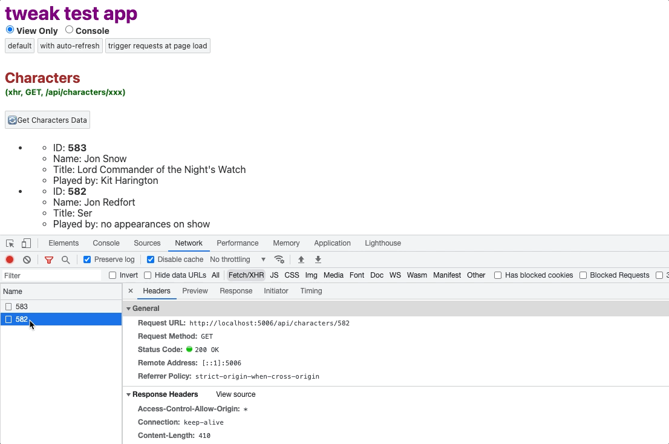Click the import HAR upload arrow
669x444 pixels.
[x=301, y=260]
